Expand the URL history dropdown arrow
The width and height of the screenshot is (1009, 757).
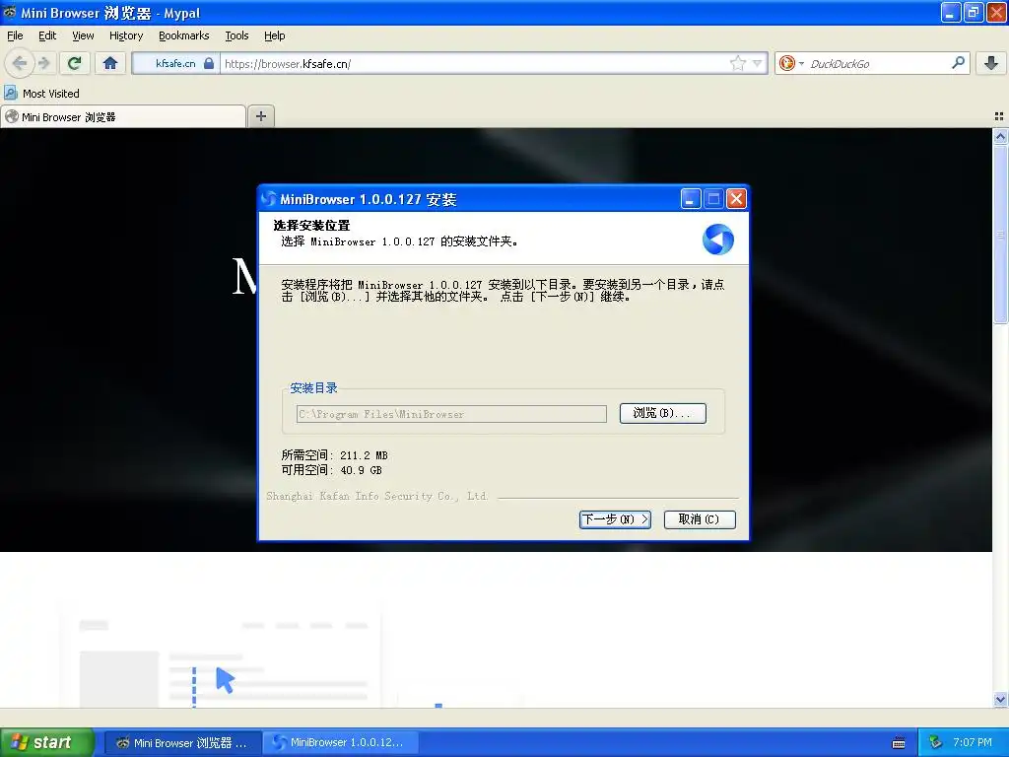pyautogui.click(x=758, y=63)
